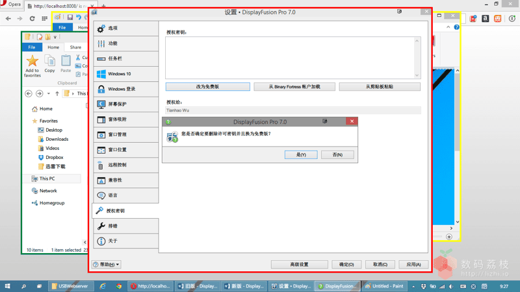Click 高级设置 button

coord(299,264)
